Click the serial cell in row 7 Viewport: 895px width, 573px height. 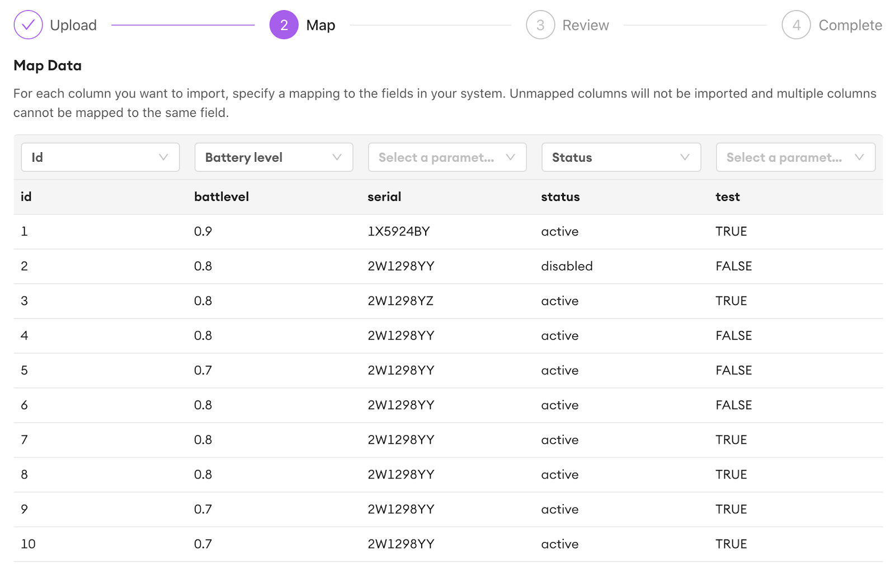coord(401,440)
